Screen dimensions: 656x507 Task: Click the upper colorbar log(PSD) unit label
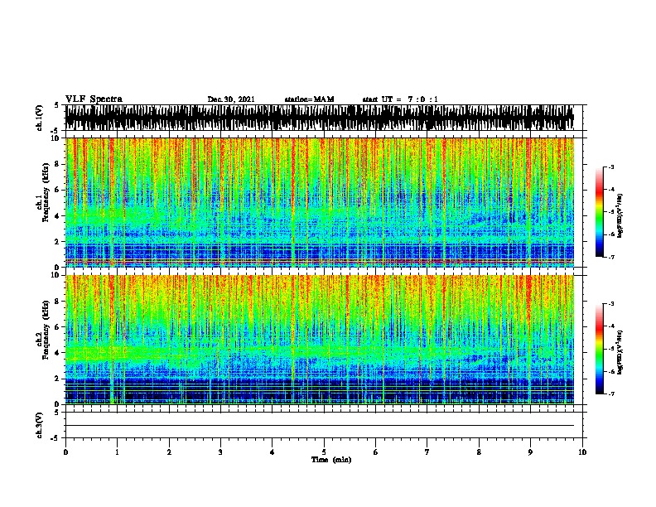[x=620, y=215]
